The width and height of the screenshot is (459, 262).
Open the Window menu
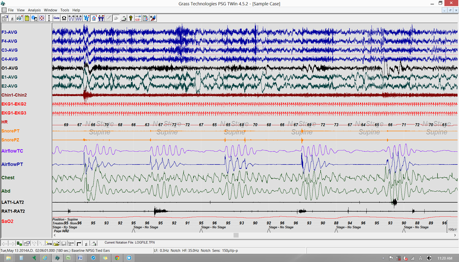point(50,10)
